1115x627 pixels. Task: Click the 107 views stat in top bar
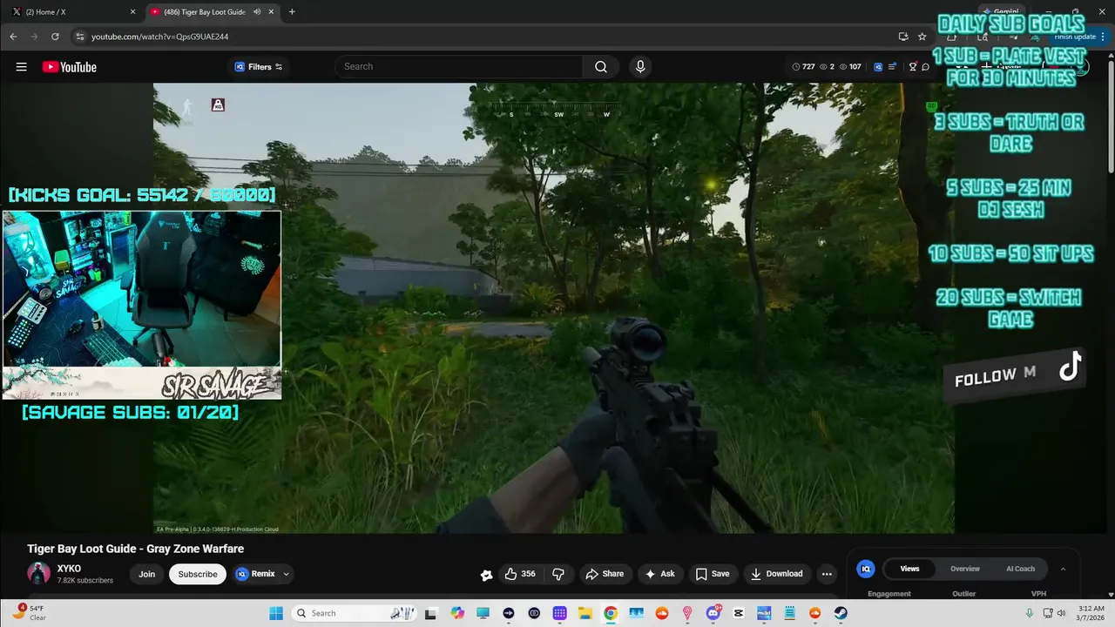pos(850,67)
